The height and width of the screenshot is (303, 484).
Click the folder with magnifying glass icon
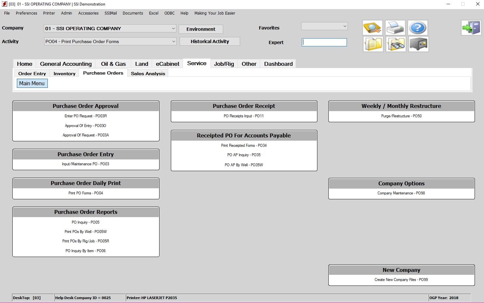pos(373,28)
